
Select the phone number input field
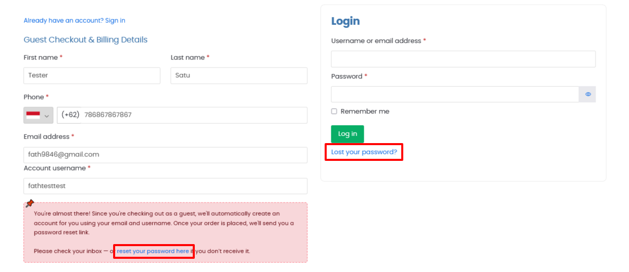pyautogui.click(x=193, y=115)
